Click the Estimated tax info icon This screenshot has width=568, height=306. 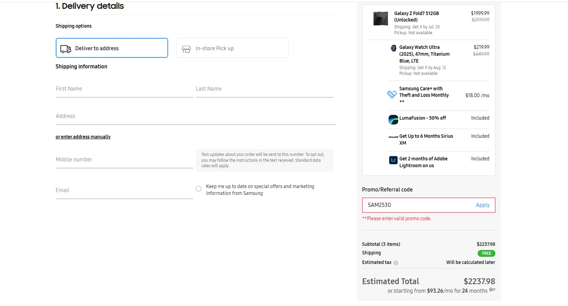pos(396,263)
